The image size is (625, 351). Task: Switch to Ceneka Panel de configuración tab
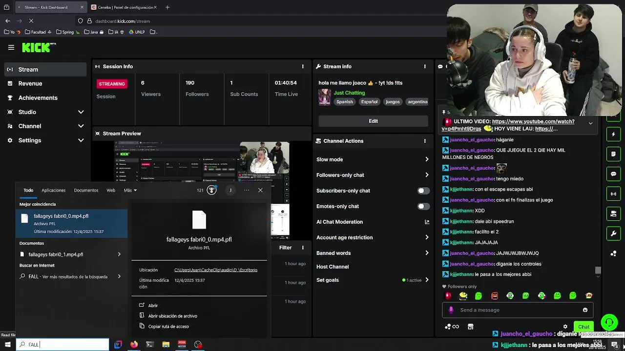tap(124, 7)
